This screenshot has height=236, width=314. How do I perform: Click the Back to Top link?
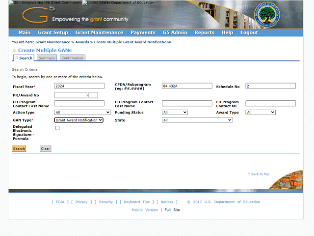[x=259, y=174]
